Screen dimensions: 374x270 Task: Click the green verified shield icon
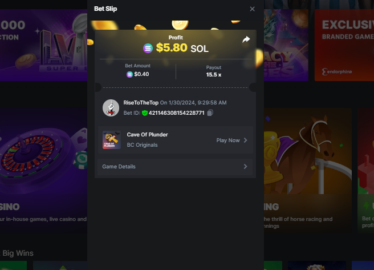(145, 113)
